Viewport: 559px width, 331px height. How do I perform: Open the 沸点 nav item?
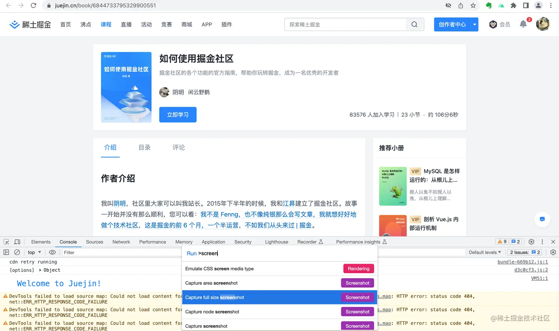(86, 24)
